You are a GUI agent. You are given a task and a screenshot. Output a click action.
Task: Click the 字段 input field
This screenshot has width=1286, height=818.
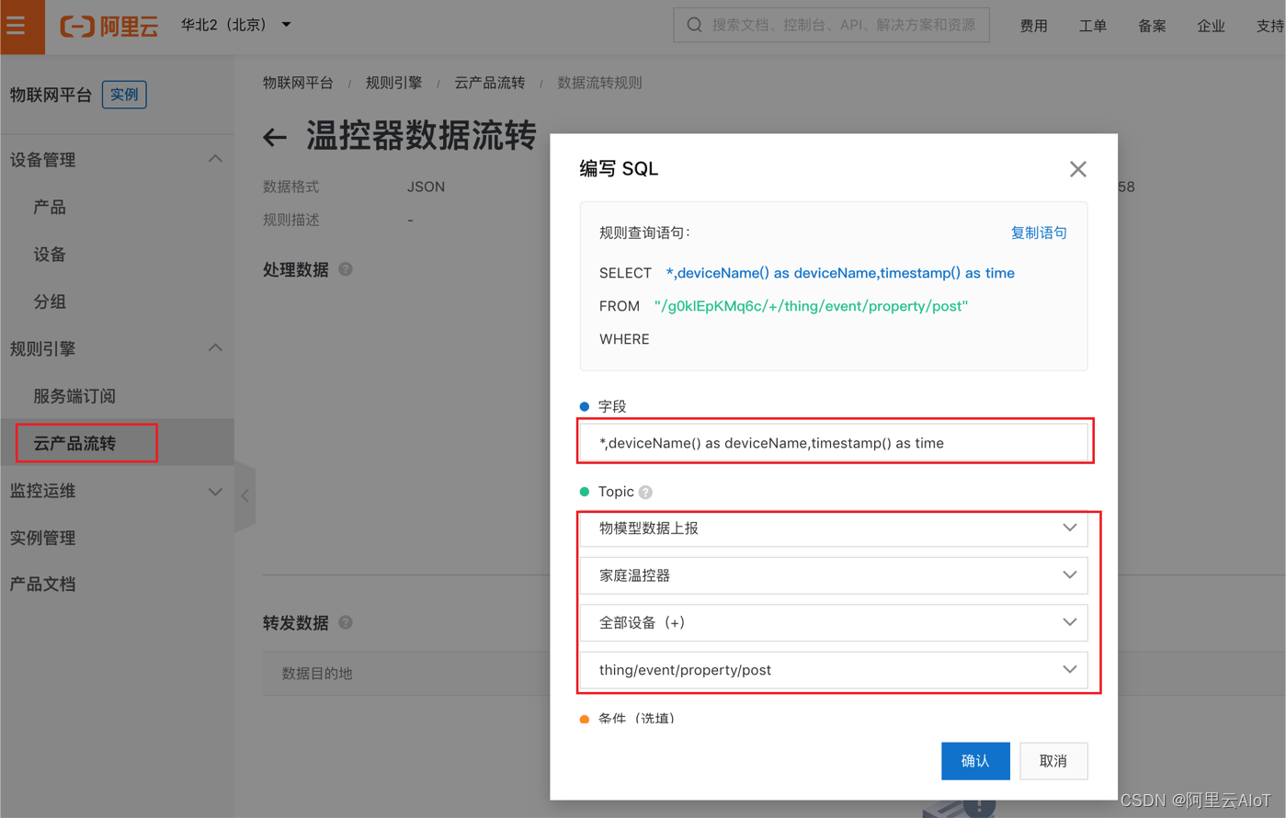835,442
